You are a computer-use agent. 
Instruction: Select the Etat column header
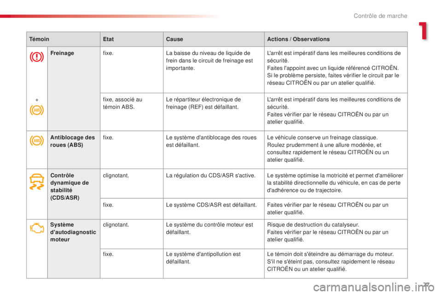[109, 39]
